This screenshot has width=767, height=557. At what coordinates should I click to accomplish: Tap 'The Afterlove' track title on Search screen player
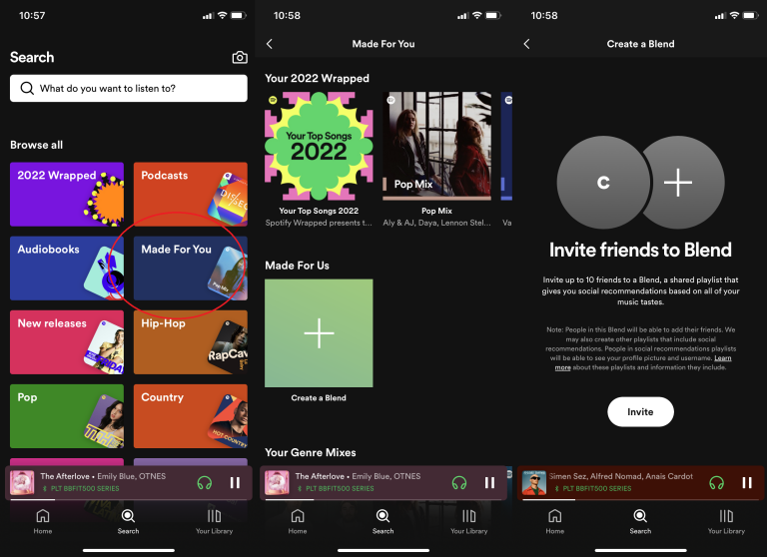[x=65, y=476]
